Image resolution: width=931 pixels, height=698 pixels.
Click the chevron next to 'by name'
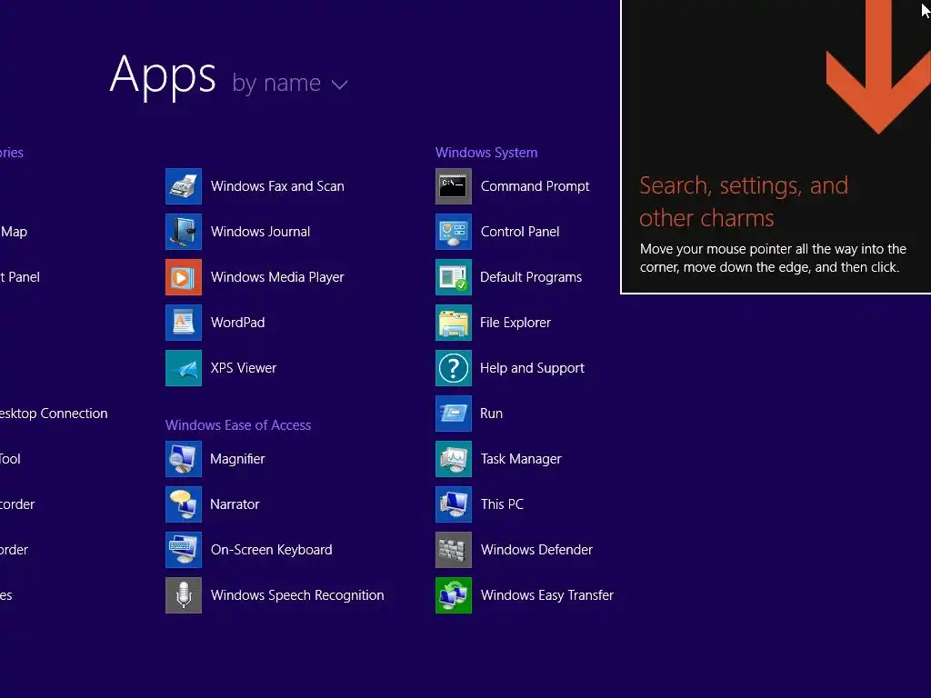tap(340, 85)
